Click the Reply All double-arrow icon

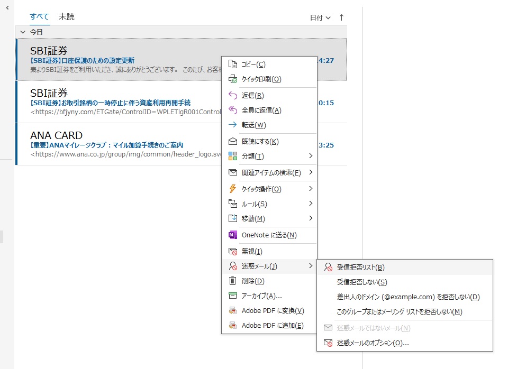(x=232, y=110)
